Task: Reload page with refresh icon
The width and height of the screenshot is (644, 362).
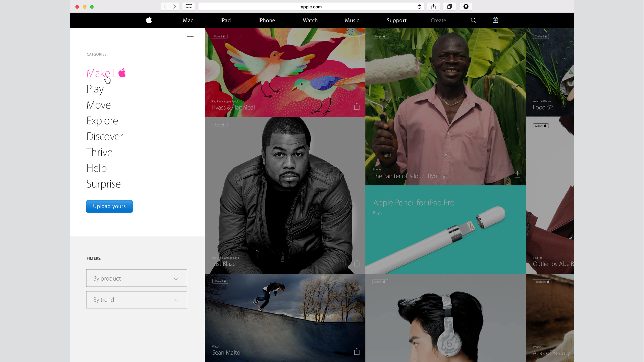Action: coord(419,7)
